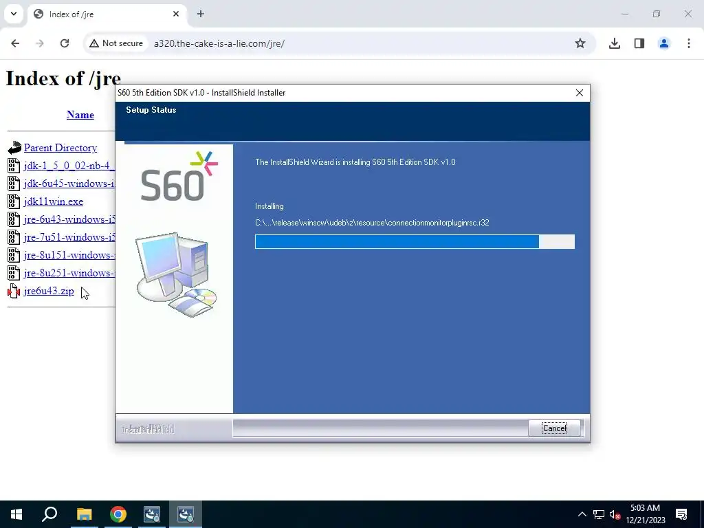Screen dimensions: 704x528
Task: Open active InstallShield taskbar icon
Action: tap(186, 514)
